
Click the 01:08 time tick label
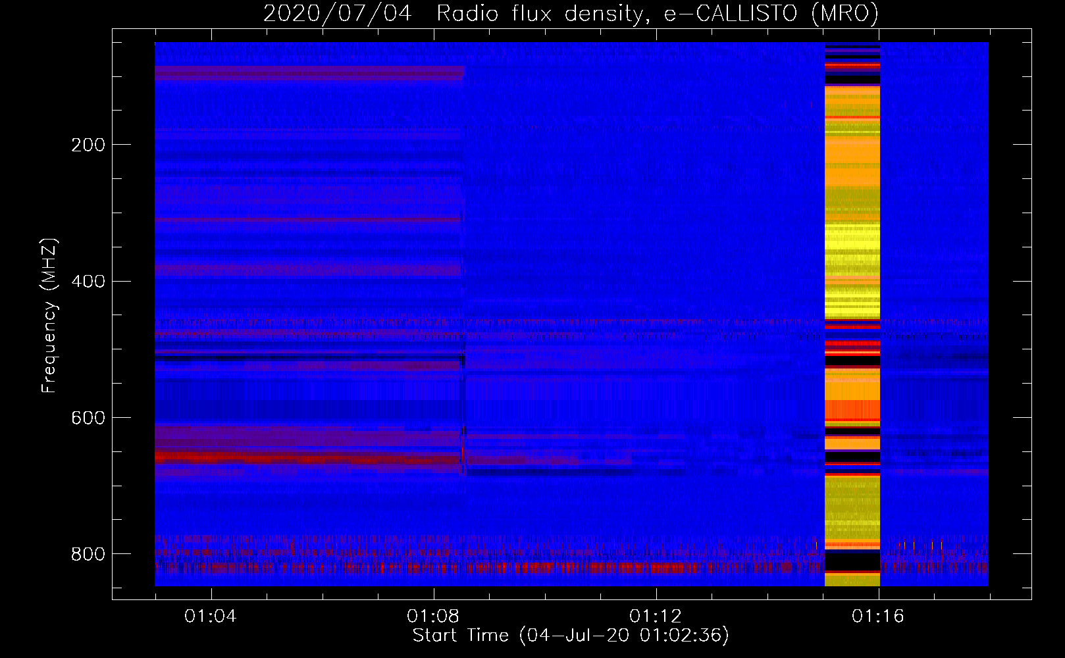click(433, 617)
